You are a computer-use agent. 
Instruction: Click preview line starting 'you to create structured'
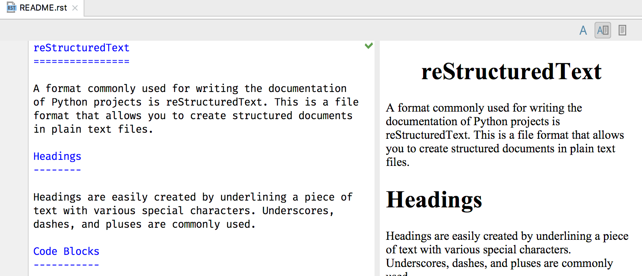point(500,149)
